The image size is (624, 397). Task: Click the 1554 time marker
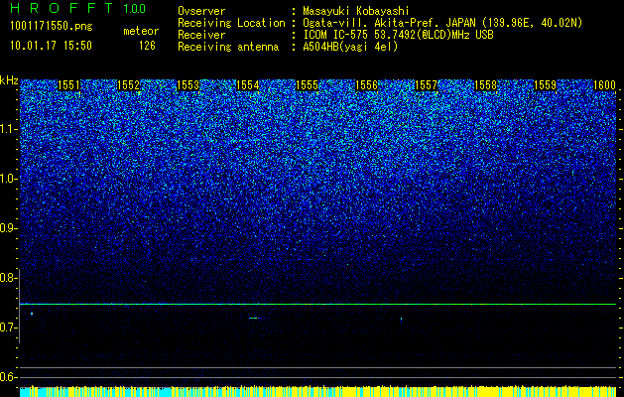pyautogui.click(x=248, y=85)
